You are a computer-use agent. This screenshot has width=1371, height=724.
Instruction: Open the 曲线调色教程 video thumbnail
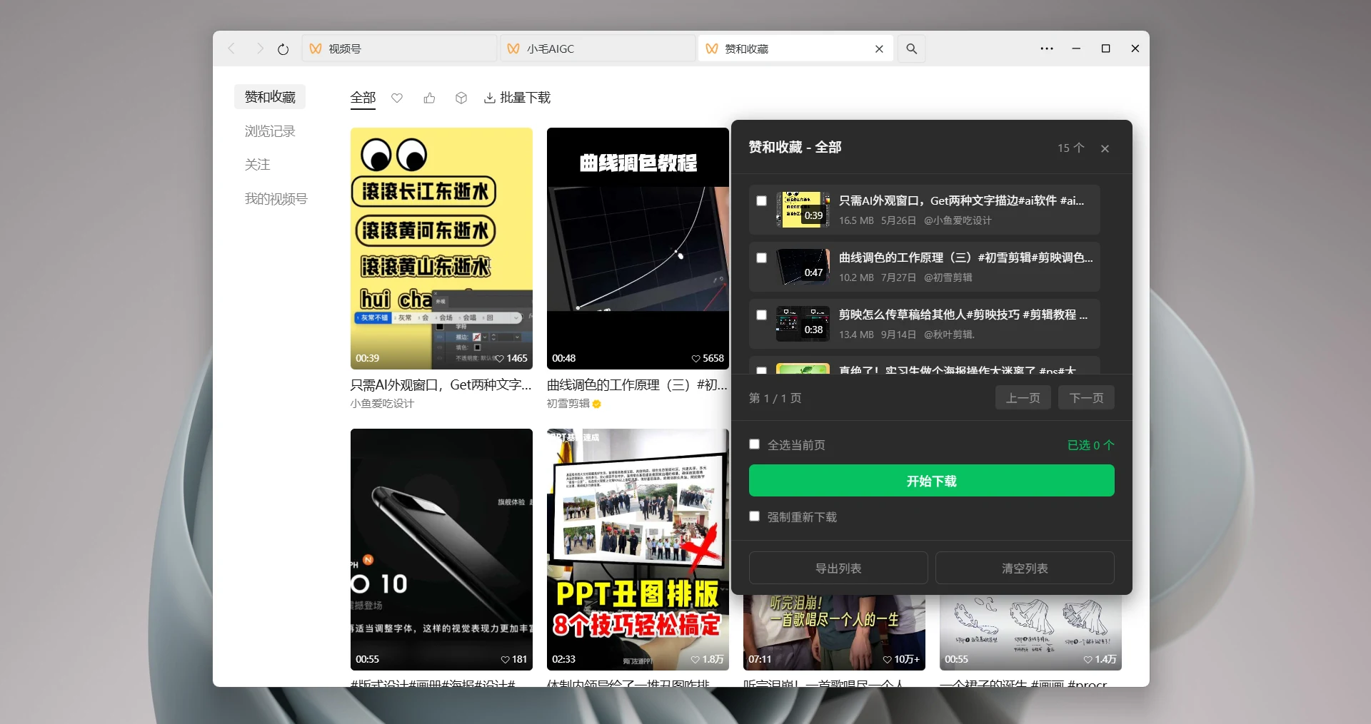[638, 248]
